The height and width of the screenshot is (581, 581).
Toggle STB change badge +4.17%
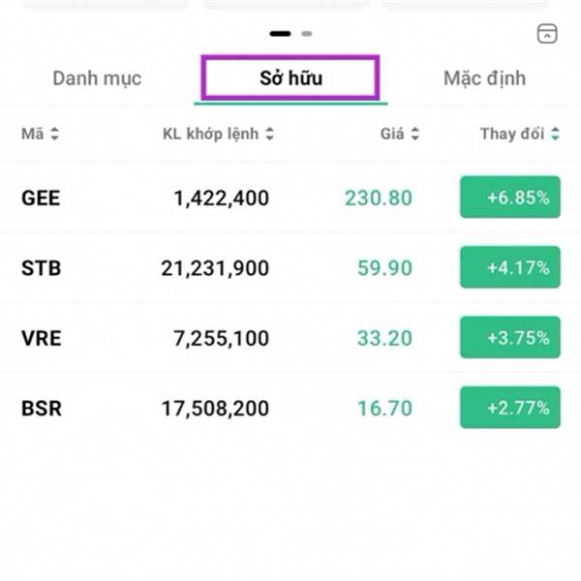click(509, 268)
